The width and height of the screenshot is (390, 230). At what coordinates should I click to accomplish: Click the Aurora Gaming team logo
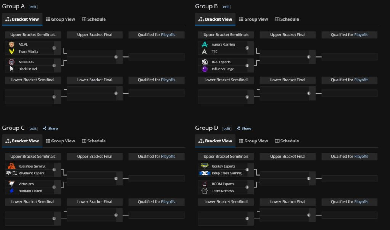[x=205, y=45]
